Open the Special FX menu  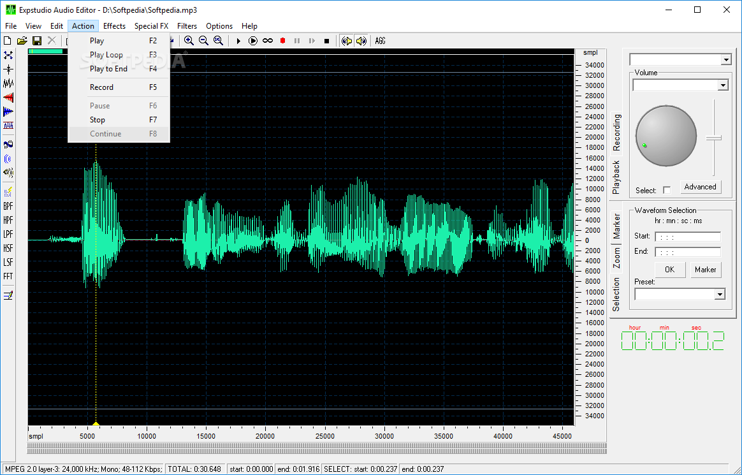pos(151,26)
